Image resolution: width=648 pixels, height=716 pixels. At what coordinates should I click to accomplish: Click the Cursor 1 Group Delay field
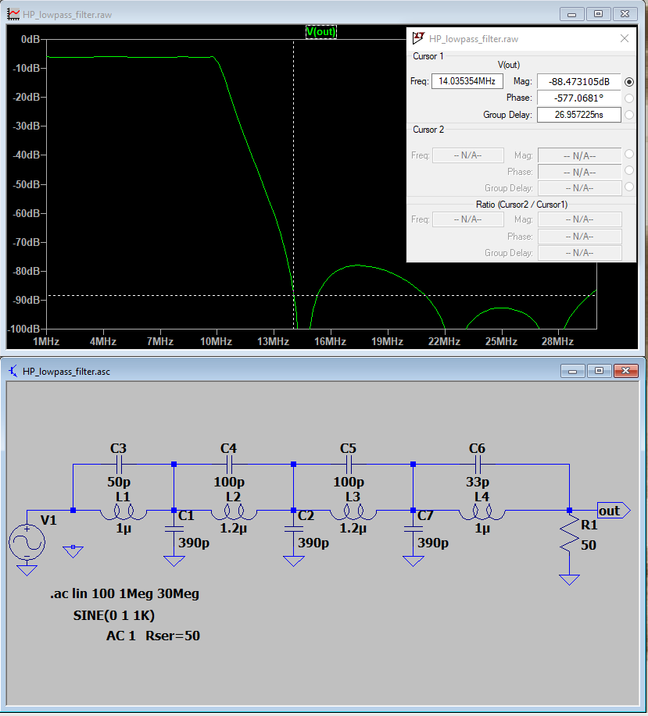(x=579, y=115)
